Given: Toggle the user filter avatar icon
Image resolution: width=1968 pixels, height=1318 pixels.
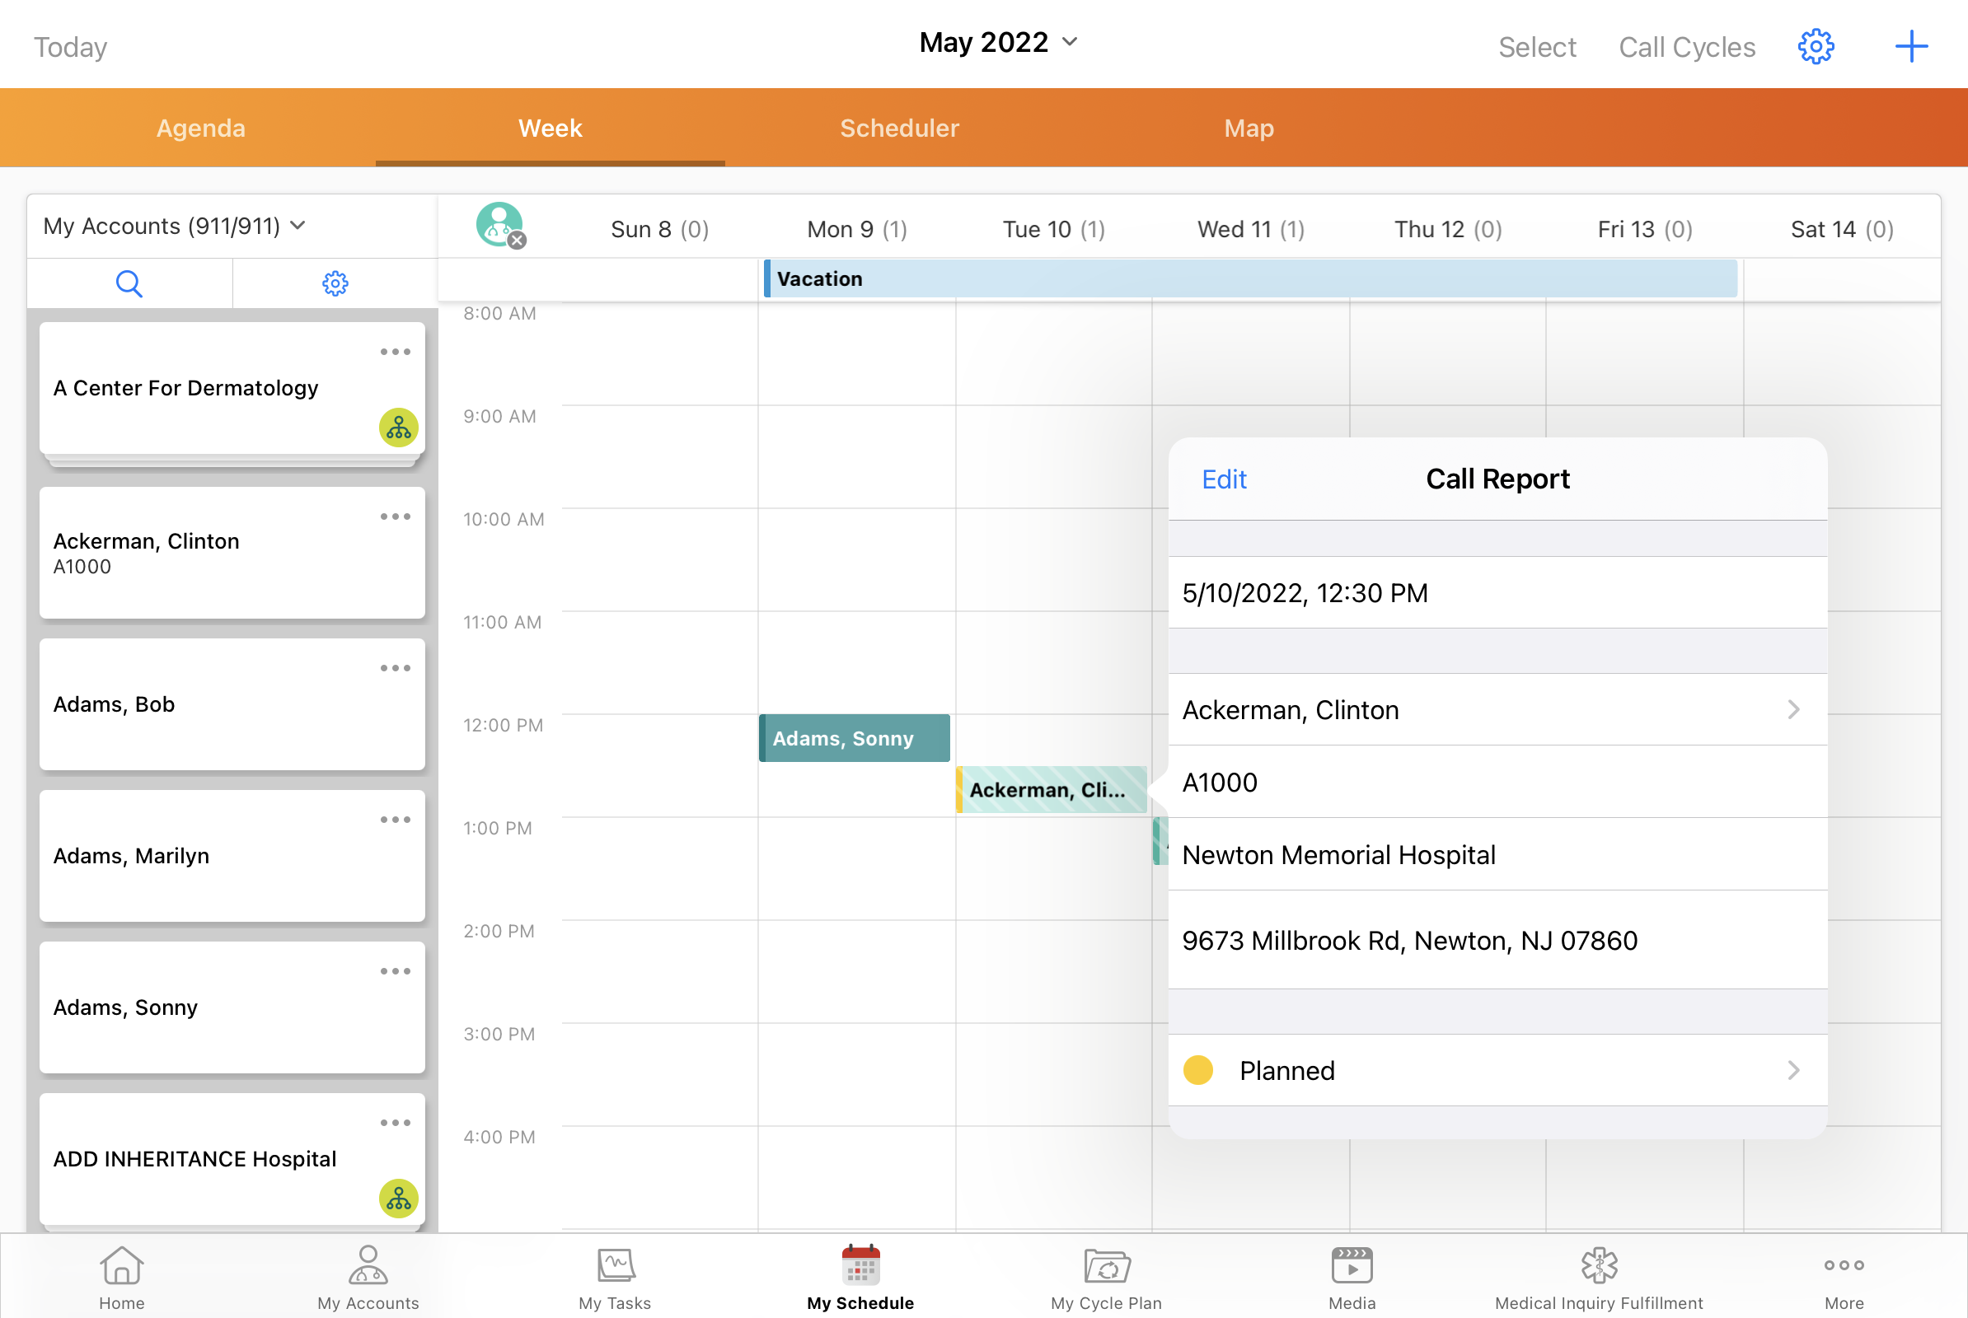Looking at the screenshot, I should pyautogui.click(x=499, y=225).
